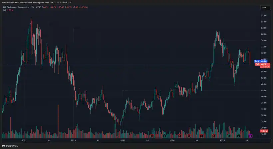The width and height of the screenshot is (273, 149).
Task: Open the USD currency selector
Action: pyautogui.click(x=263, y=8)
